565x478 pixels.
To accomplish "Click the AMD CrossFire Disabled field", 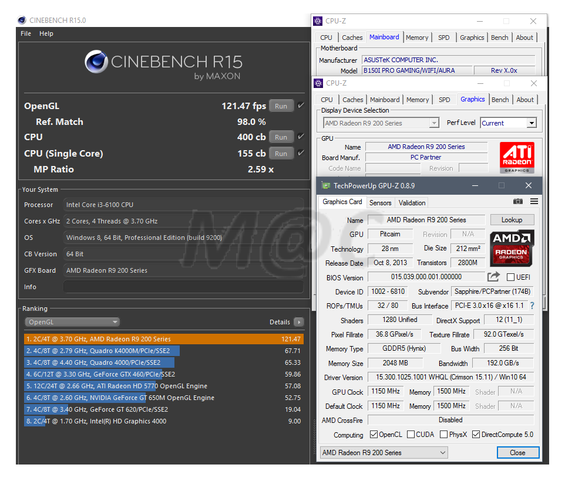I will (451, 420).
